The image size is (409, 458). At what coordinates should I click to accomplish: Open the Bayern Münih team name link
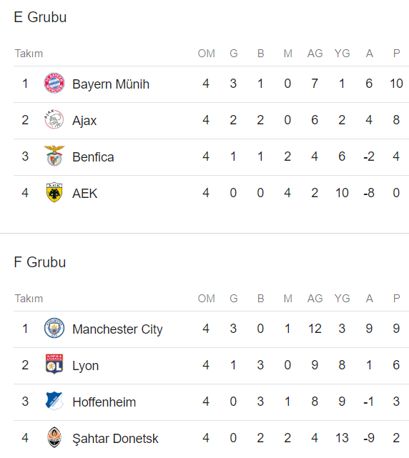tap(111, 84)
